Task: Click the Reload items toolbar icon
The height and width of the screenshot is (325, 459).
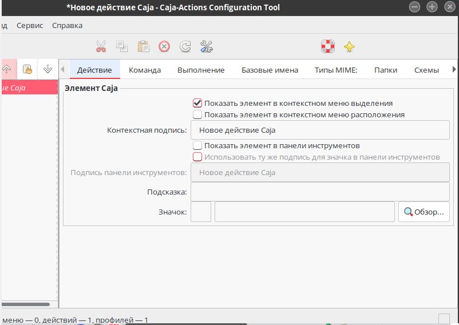Action: [x=185, y=46]
